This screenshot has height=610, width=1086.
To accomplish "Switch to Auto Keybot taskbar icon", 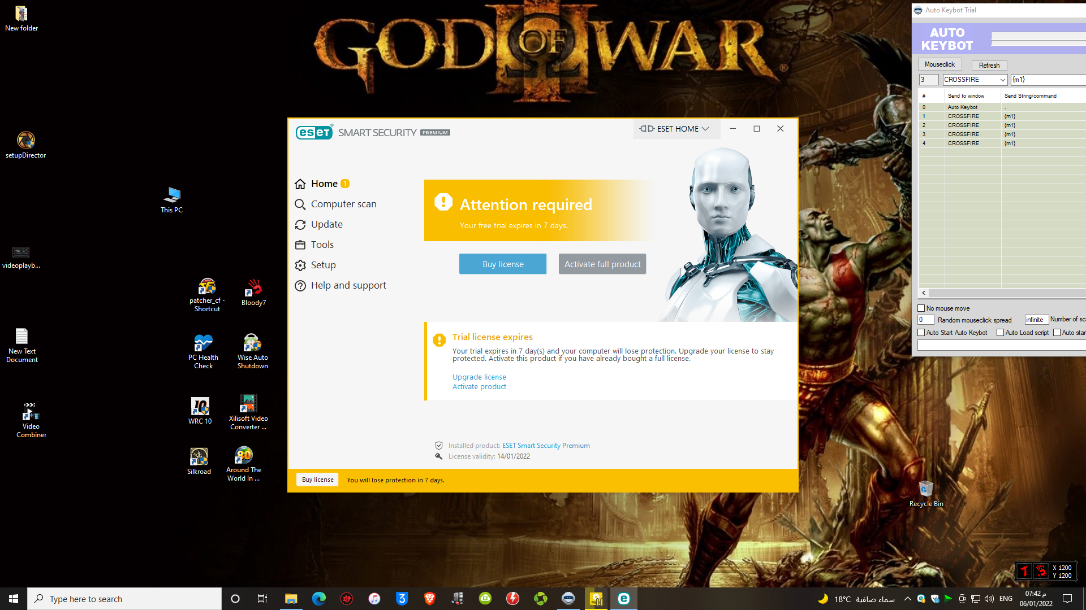I will 568,599.
